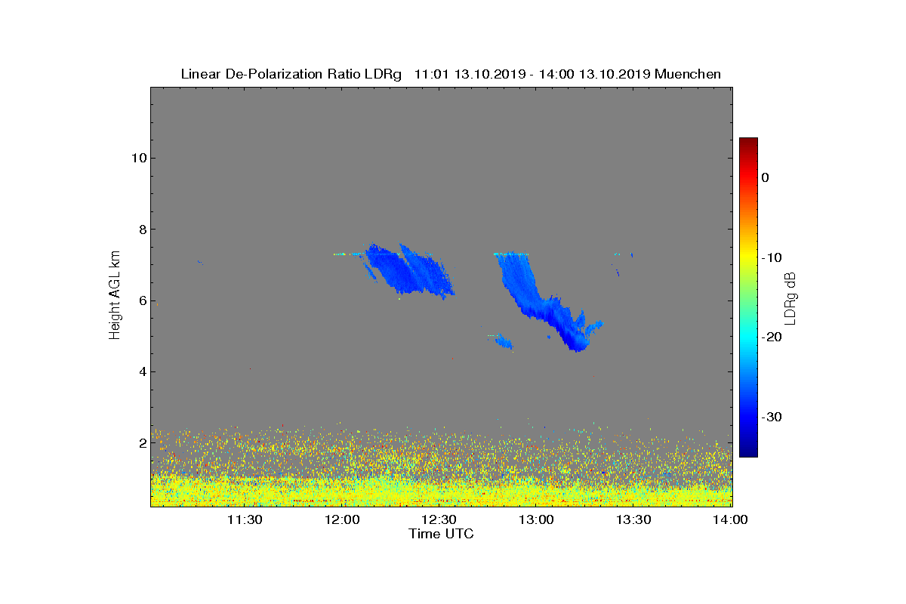This screenshot has width=906, height=604.
Task: Click the dark red top of the colorbar
Action: pos(748,143)
